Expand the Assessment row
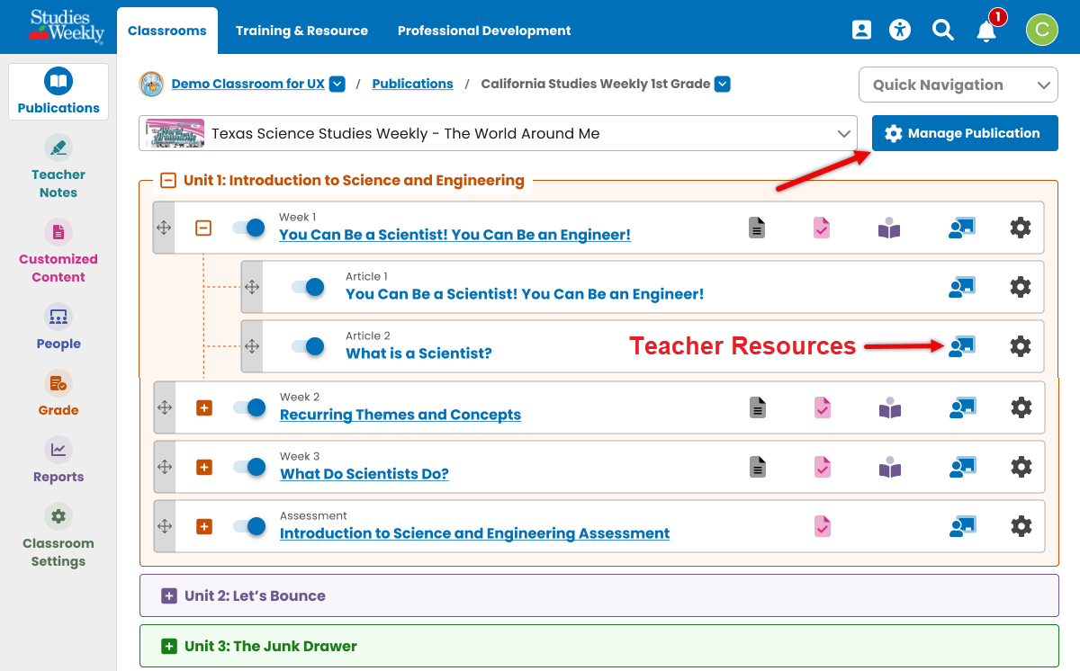 pyautogui.click(x=204, y=527)
